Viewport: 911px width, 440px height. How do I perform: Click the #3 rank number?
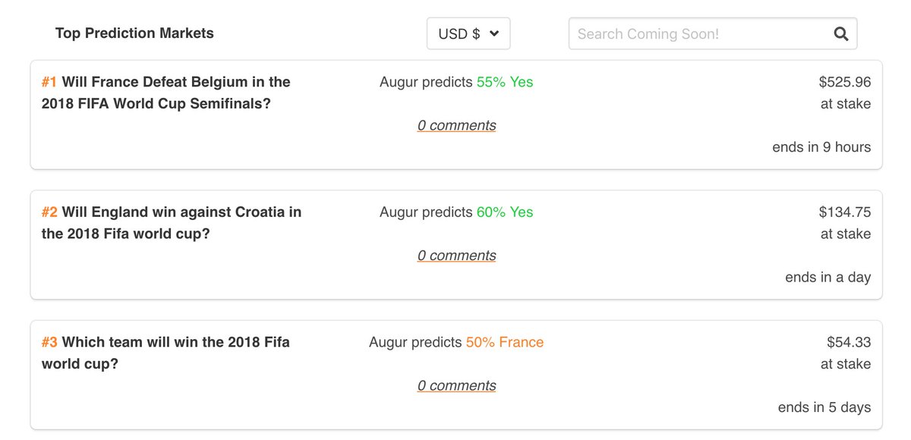point(49,342)
